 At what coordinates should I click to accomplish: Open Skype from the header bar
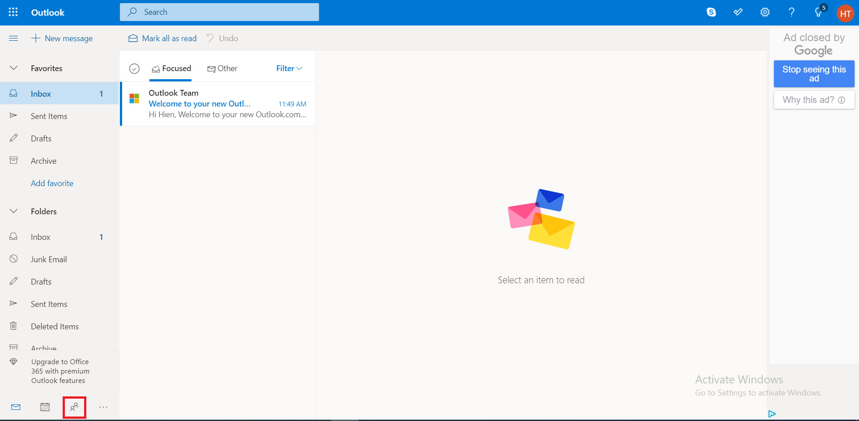tap(711, 12)
